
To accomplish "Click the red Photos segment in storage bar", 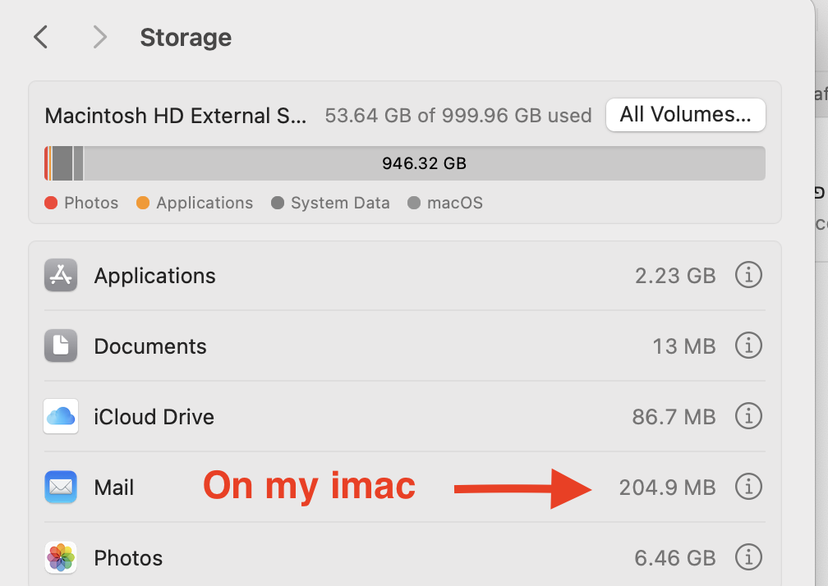I will (x=46, y=163).
